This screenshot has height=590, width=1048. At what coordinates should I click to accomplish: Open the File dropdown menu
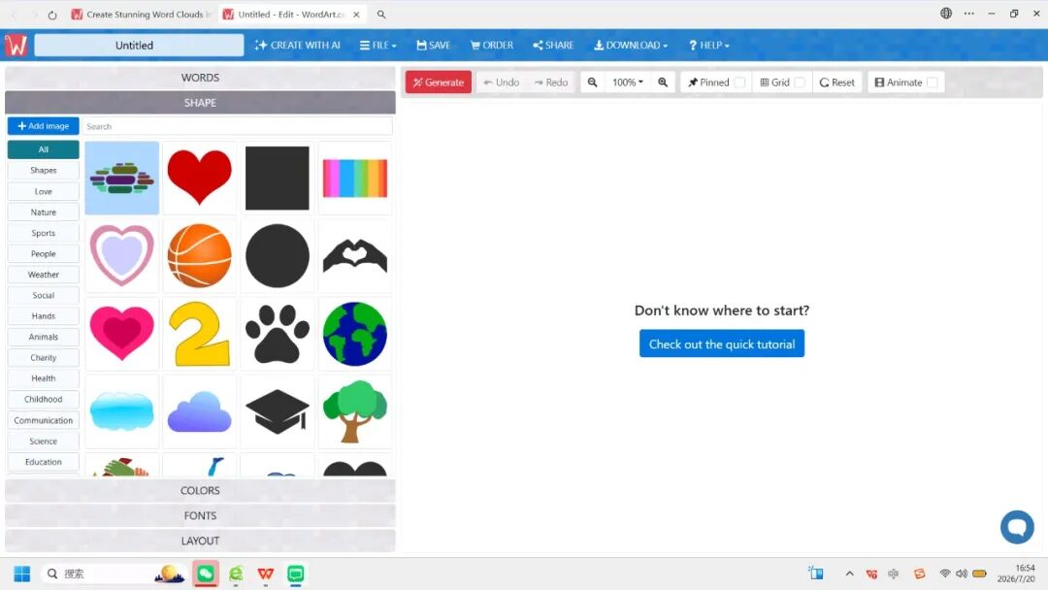tap(378, 46)
